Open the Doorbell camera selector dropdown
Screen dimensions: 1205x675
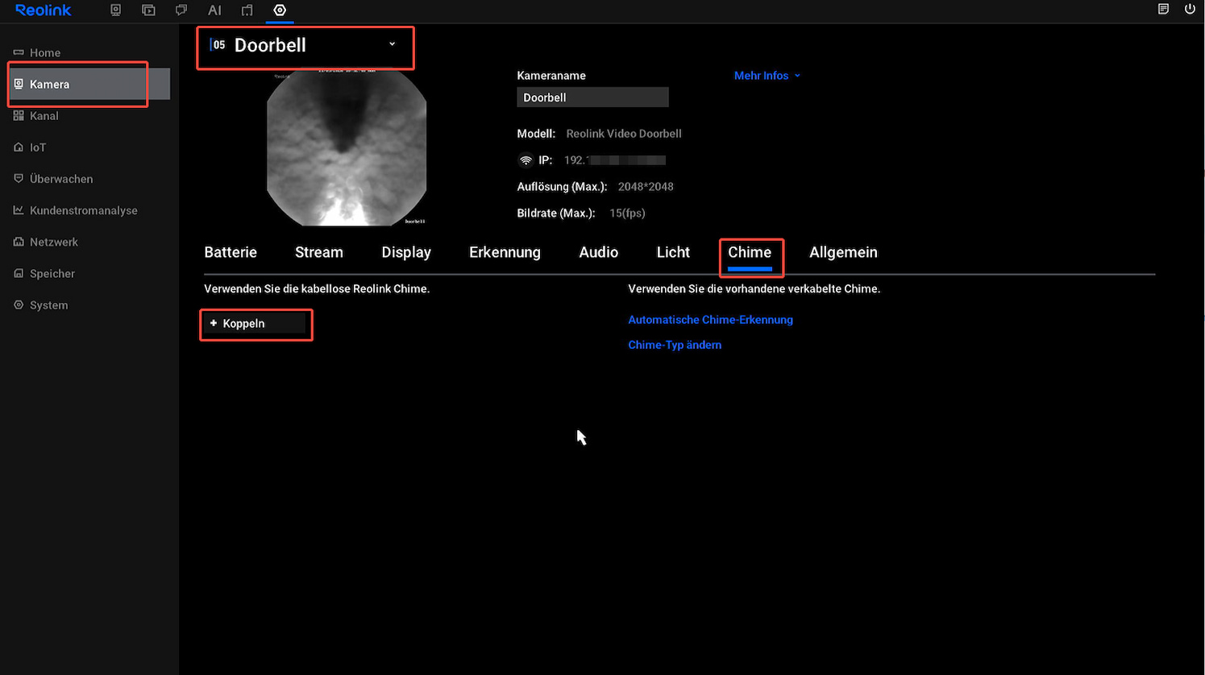tap(305, 46)
